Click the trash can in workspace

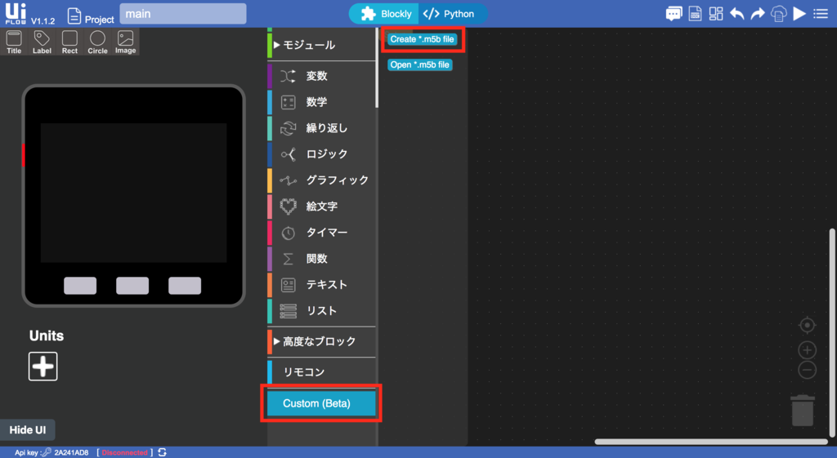[803, 410]
